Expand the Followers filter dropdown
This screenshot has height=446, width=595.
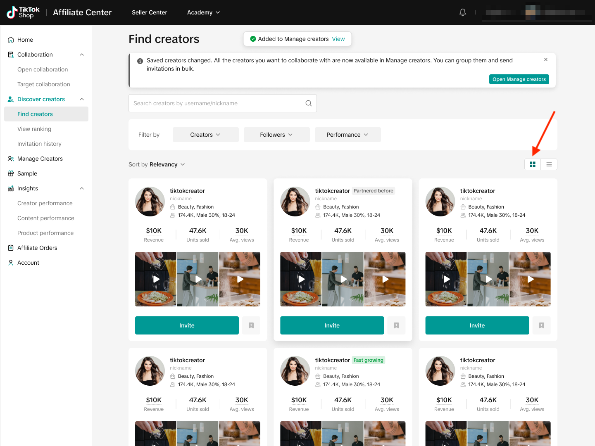click(276, 135)
